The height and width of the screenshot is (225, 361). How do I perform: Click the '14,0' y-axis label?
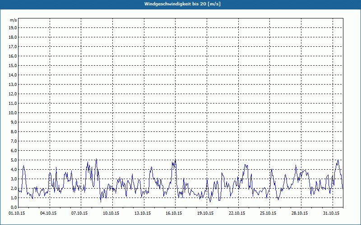(13, 75)
